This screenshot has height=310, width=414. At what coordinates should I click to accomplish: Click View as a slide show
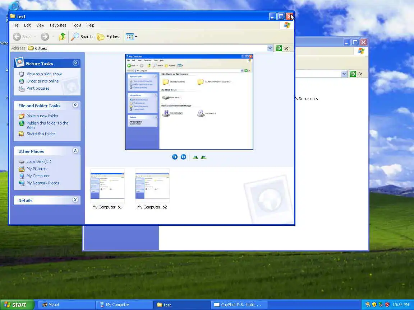pos(44,74)
